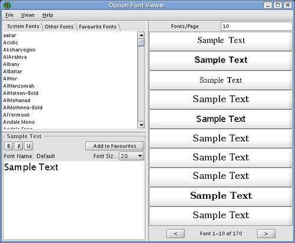Go to the next font page (>)
295x243 pixels.
click(x=266, y=234)
